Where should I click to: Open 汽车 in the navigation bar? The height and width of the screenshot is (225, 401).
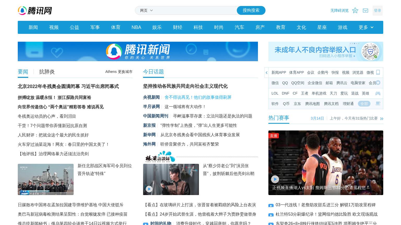tap(240, 27)
